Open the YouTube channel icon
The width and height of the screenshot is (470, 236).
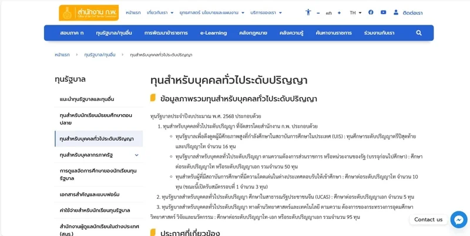click(384, 12)
